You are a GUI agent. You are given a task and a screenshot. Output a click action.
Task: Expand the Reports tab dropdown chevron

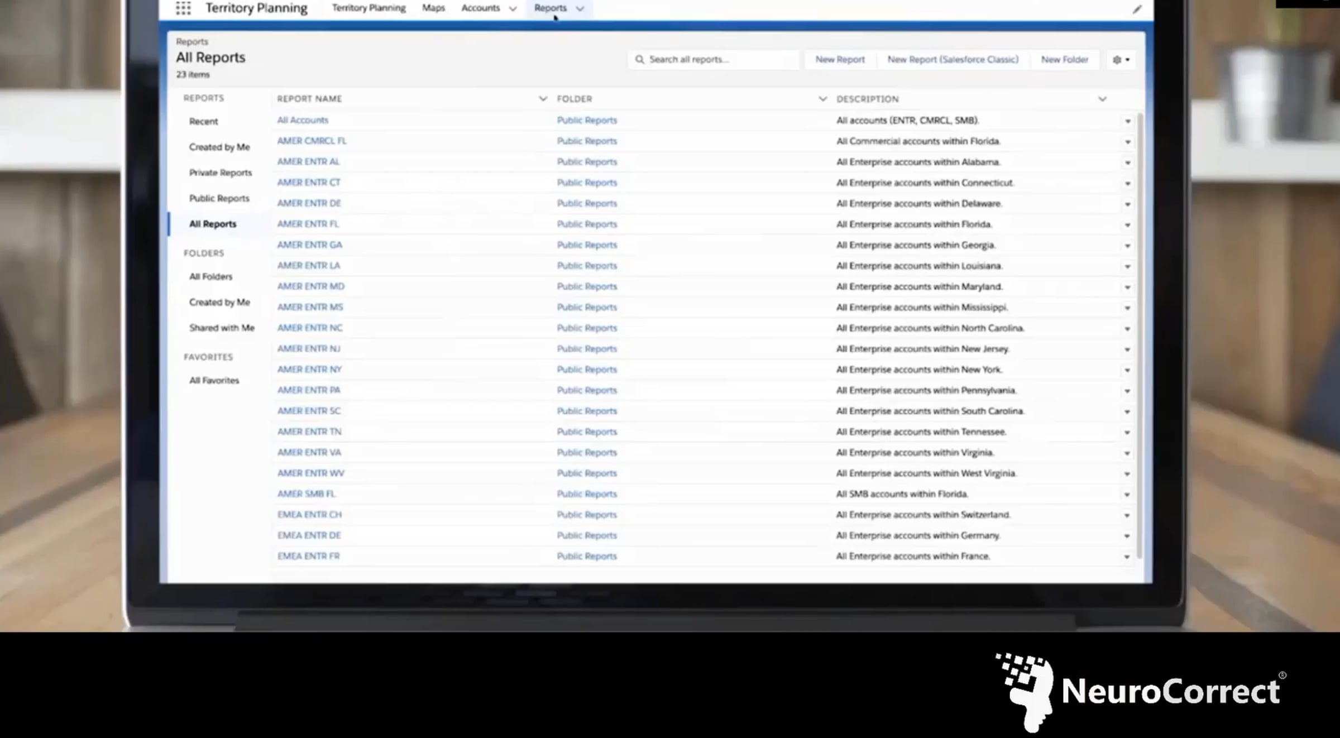[x=580, y=8]
